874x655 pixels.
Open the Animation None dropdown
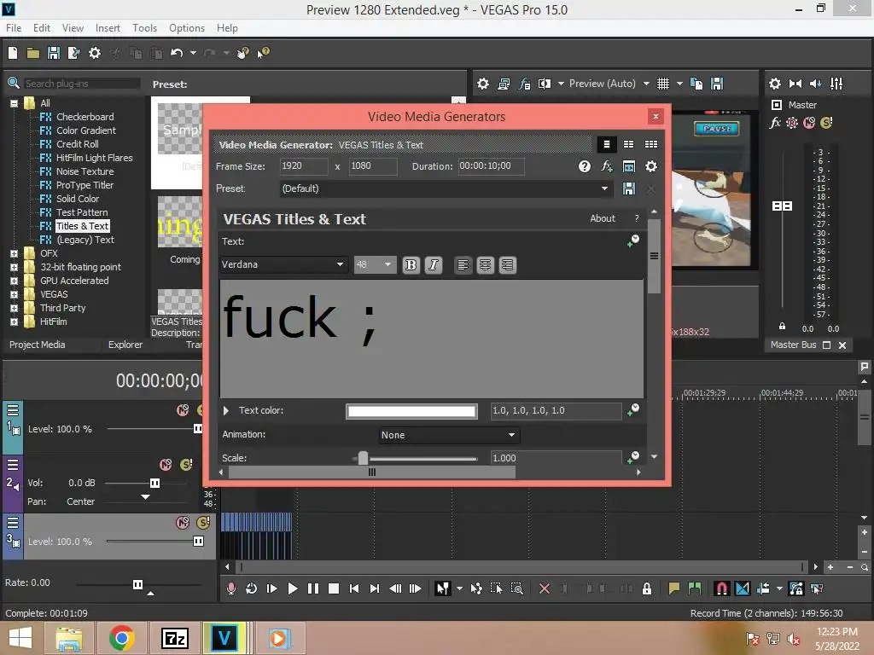coord(449,435)
